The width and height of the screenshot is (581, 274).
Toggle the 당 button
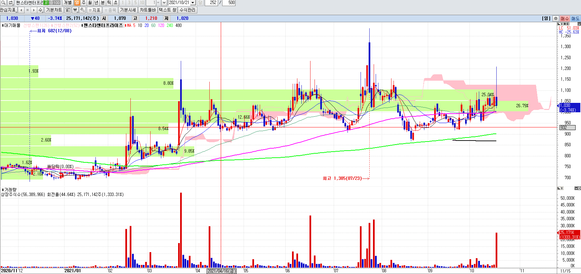[x=200, y=3]
